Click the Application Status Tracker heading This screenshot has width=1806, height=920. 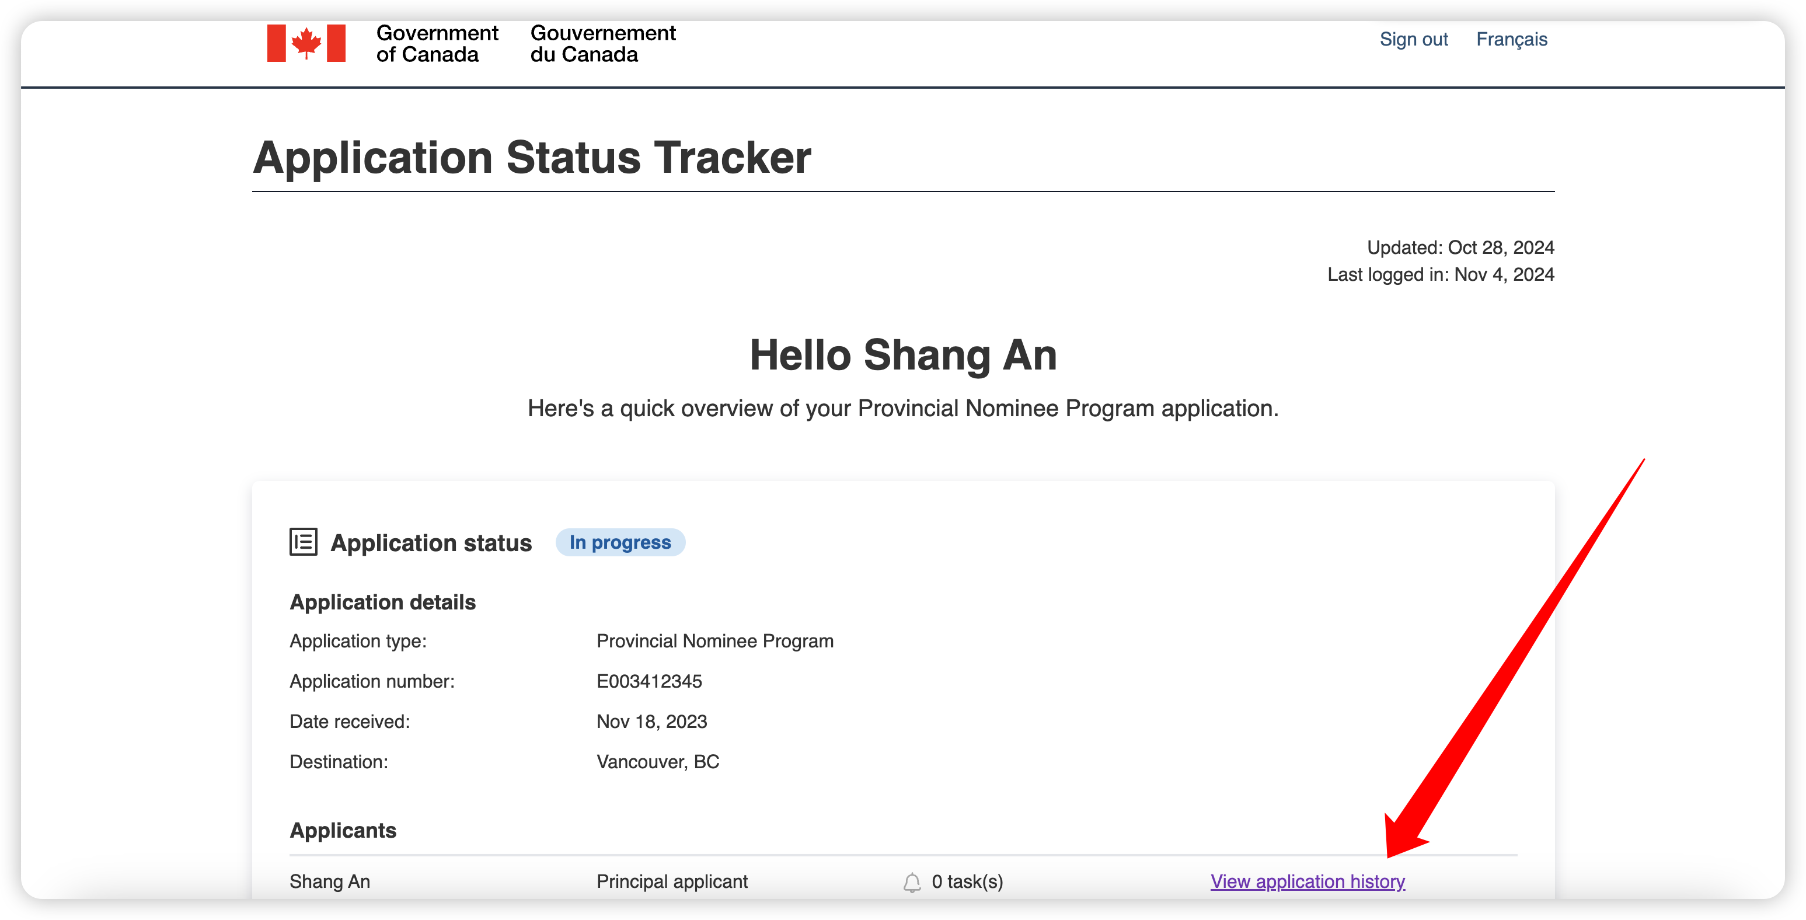point(531,157)
